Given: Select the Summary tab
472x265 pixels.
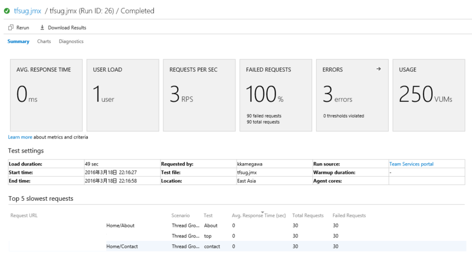Looking at the screenshot, I should pyautogui.click(x=18, y=42).
